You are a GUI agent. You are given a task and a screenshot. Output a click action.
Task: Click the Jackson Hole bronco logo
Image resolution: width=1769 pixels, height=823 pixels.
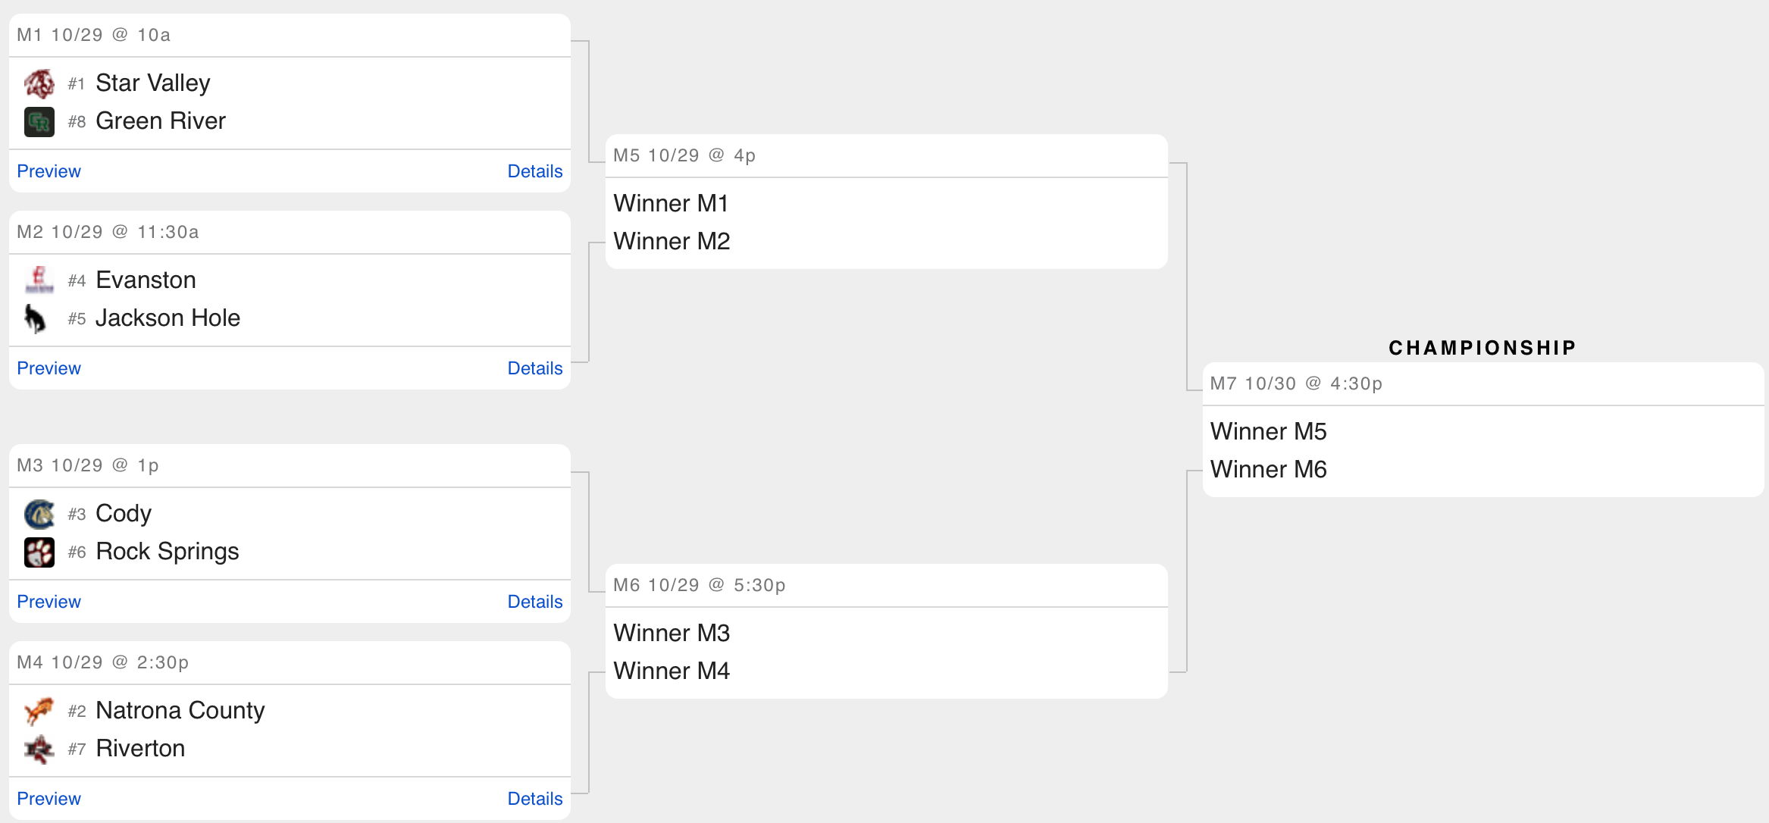tap(35, 319)
